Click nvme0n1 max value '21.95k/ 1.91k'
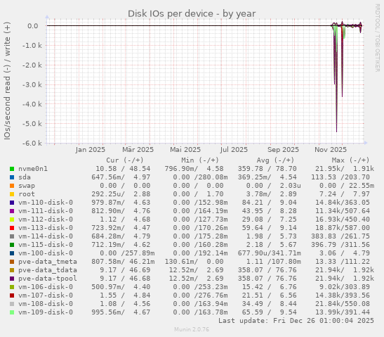The height and width of the screenshot is (337, 384). click(345, 169)
